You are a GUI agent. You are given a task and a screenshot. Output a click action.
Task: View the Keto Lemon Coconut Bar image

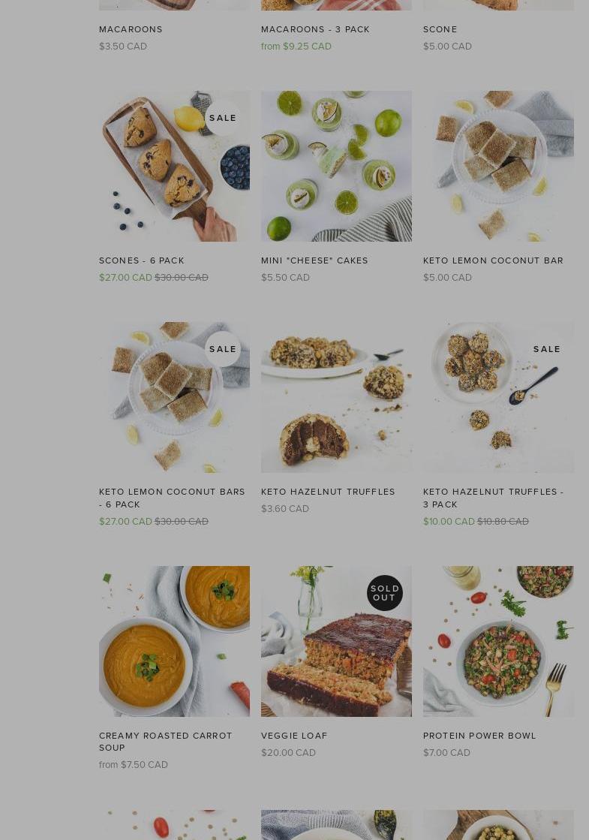point(498,166)
